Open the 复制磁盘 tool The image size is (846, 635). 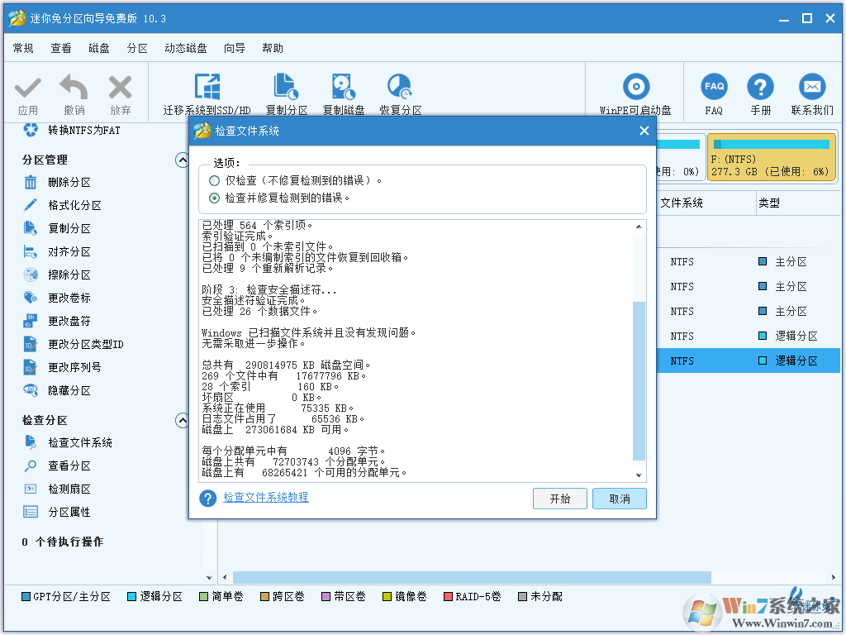tap(343, 87)
